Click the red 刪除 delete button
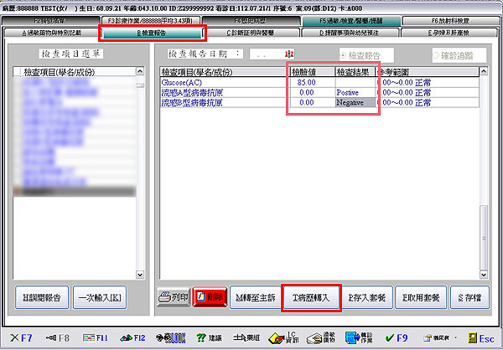This screenshot has height=350, width=503. pos(210,298)
